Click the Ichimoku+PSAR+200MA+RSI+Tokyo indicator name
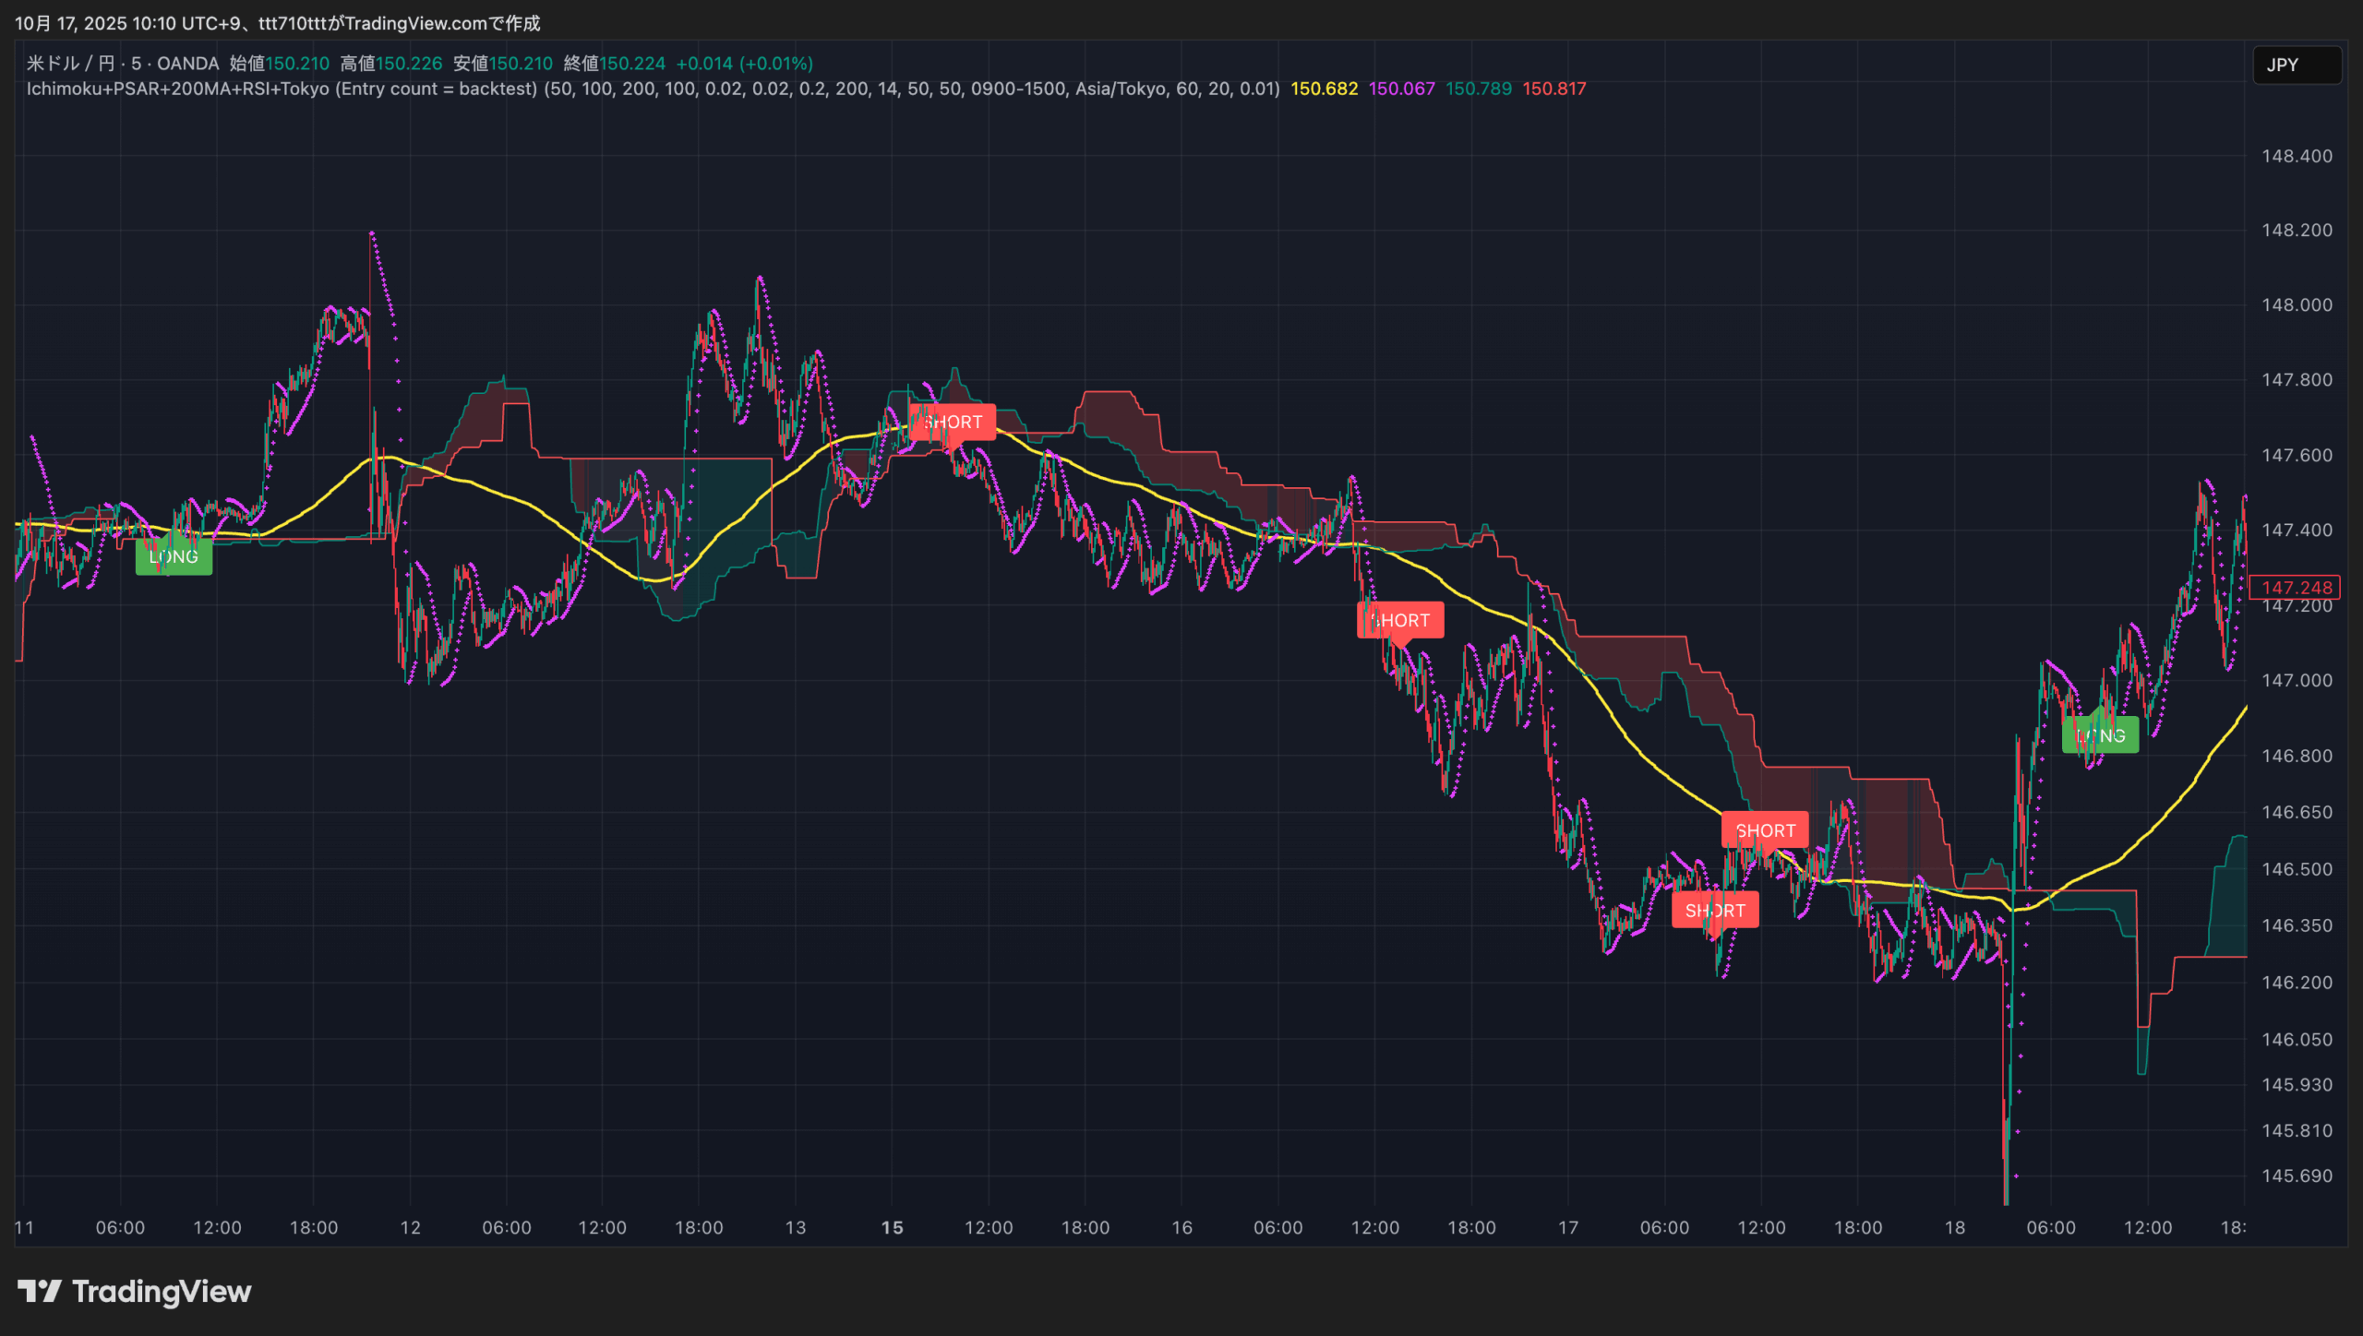2363x1336 pixels. 177,89
